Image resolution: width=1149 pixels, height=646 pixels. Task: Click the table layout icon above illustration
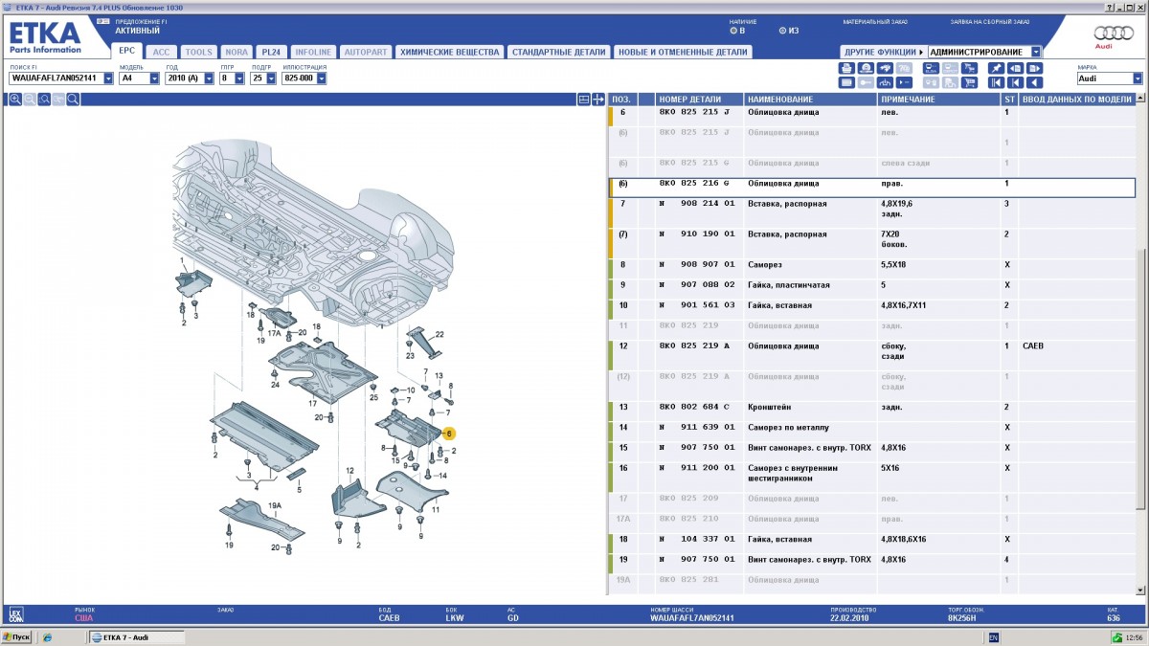click(584, 100)
